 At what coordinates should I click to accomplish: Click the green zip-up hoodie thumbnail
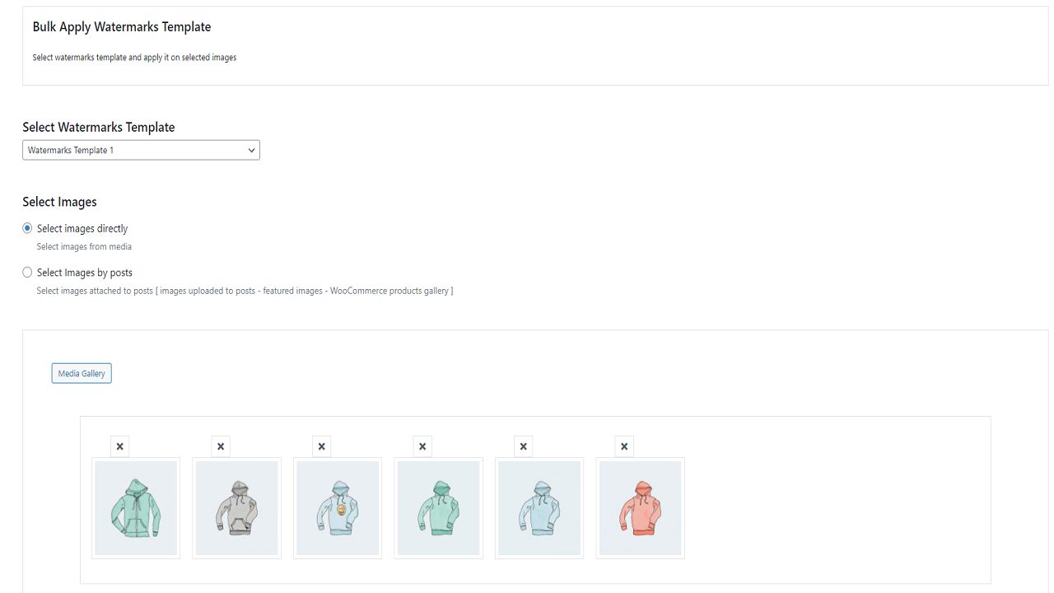(136, 508)
